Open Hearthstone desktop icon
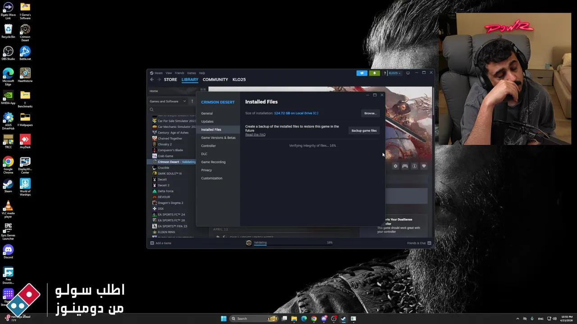The image size is (577, 324). click(x=25, y=76)
